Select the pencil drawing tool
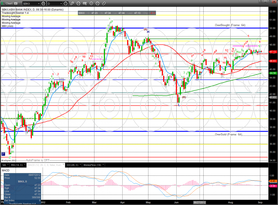 72,3
